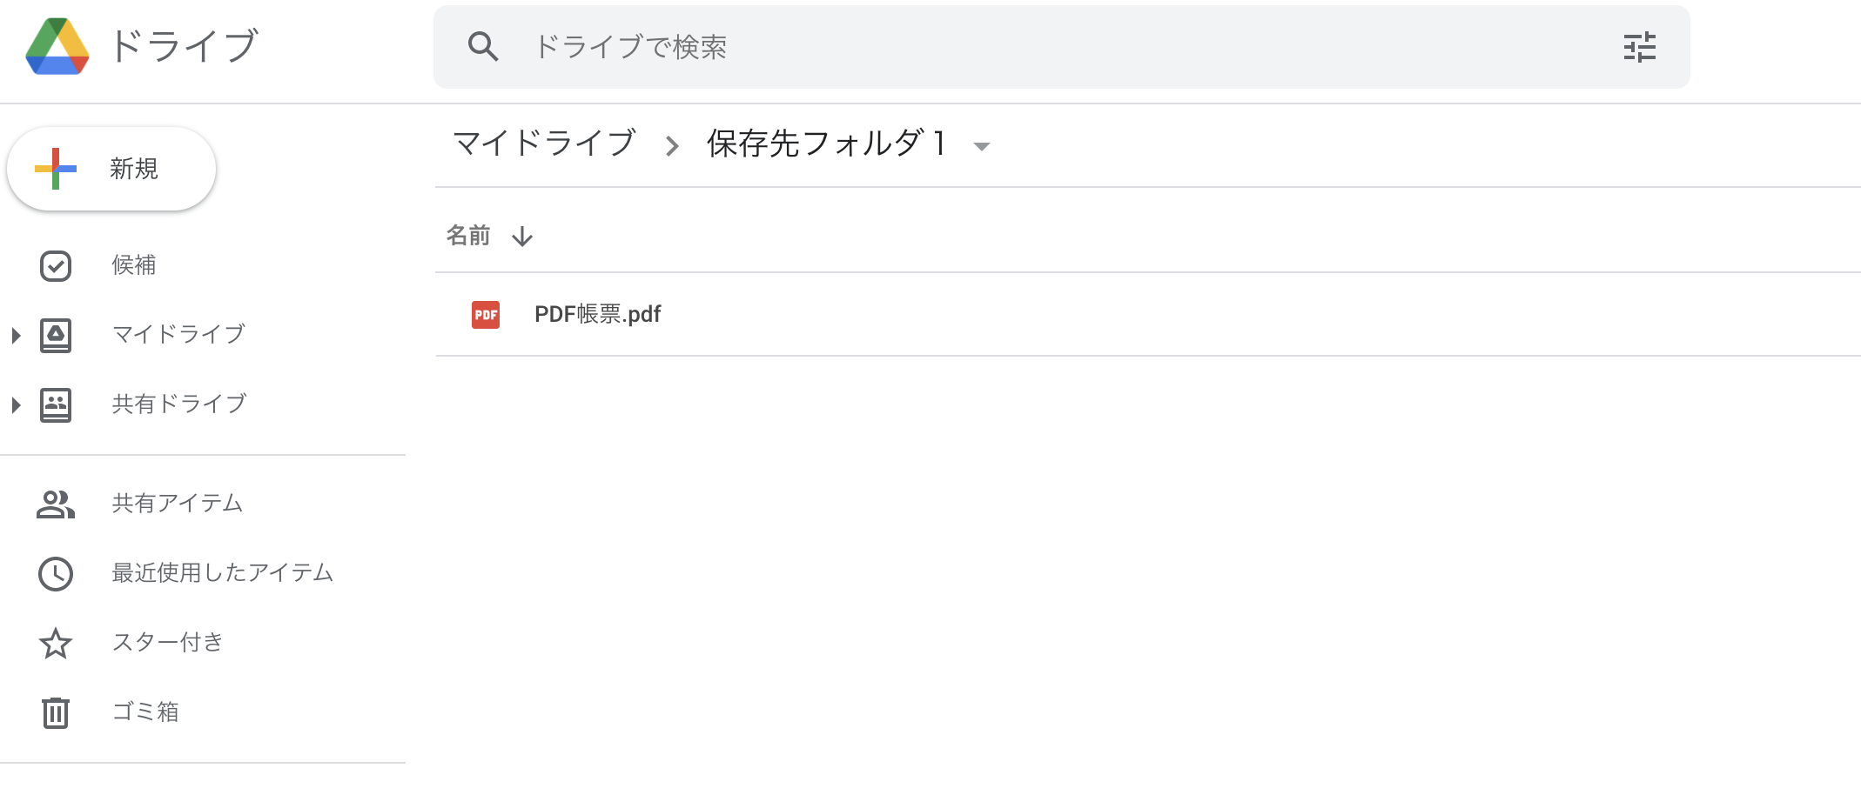1861x795 pixels.
Task: Open the file PDF帳票.pdf
Action: pyautogui.click(x=597, y=314)
